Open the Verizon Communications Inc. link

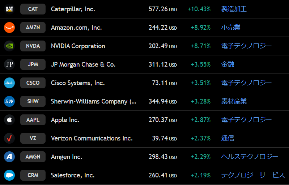click(92, 138)
